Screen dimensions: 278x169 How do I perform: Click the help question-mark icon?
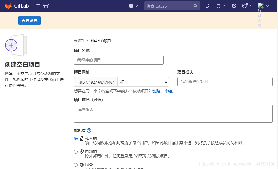click(x=244, y=6)
